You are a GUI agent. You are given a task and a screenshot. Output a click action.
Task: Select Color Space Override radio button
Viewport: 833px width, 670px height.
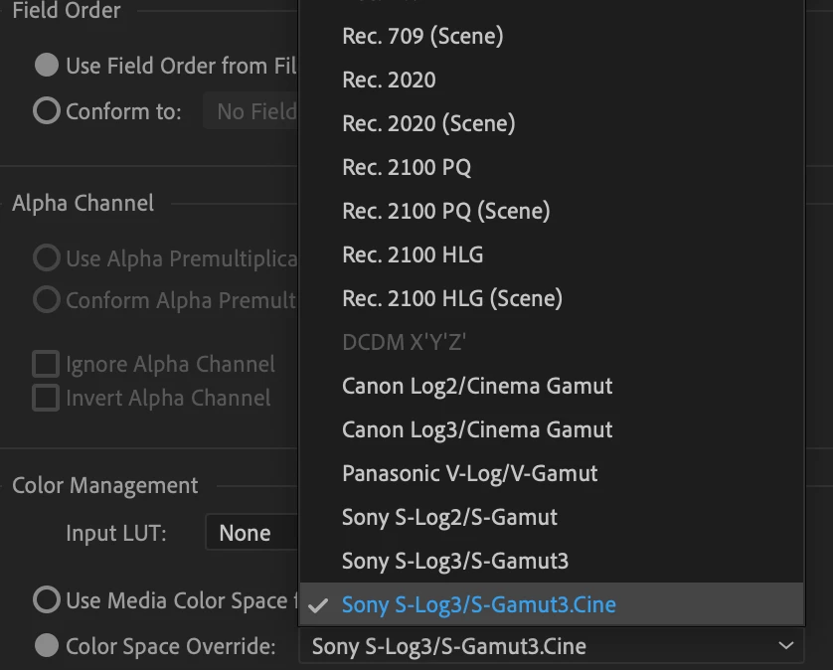point(46,645)
